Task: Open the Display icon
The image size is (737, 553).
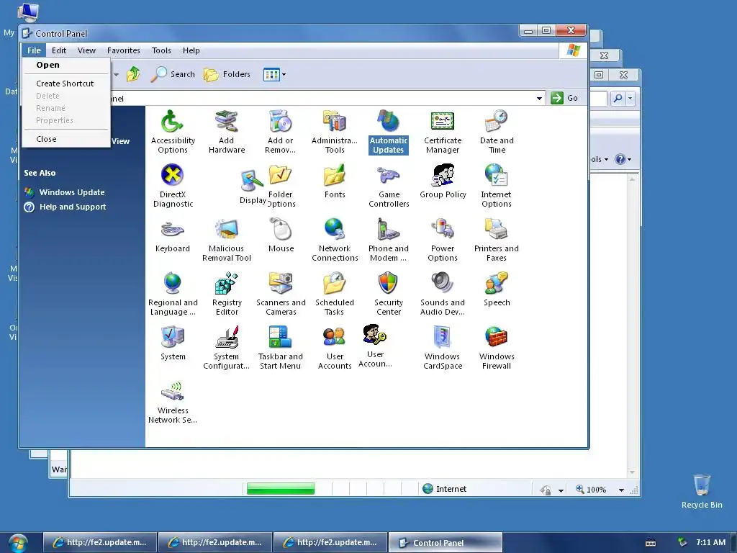Action: click(253, 187)
